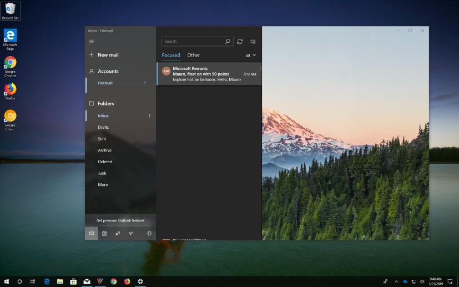Viewport: 459px width, 287px height.
Task: Click the Mail taskbar icon
Action: tap(87, 281)
